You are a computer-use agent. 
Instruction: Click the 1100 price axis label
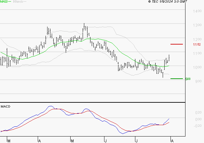197,53
